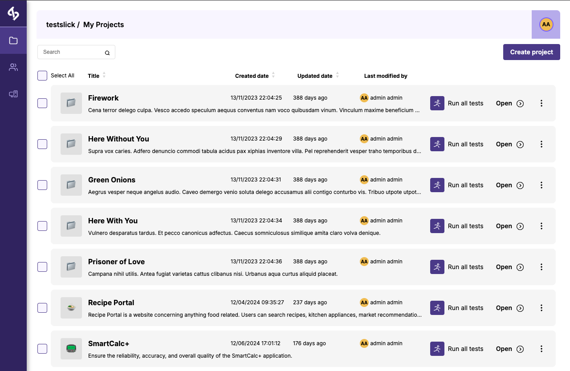The width and height of the screenshot is (570, 371).
Task: Open the devices icon in the sidebar
Action: coord(13,94)
